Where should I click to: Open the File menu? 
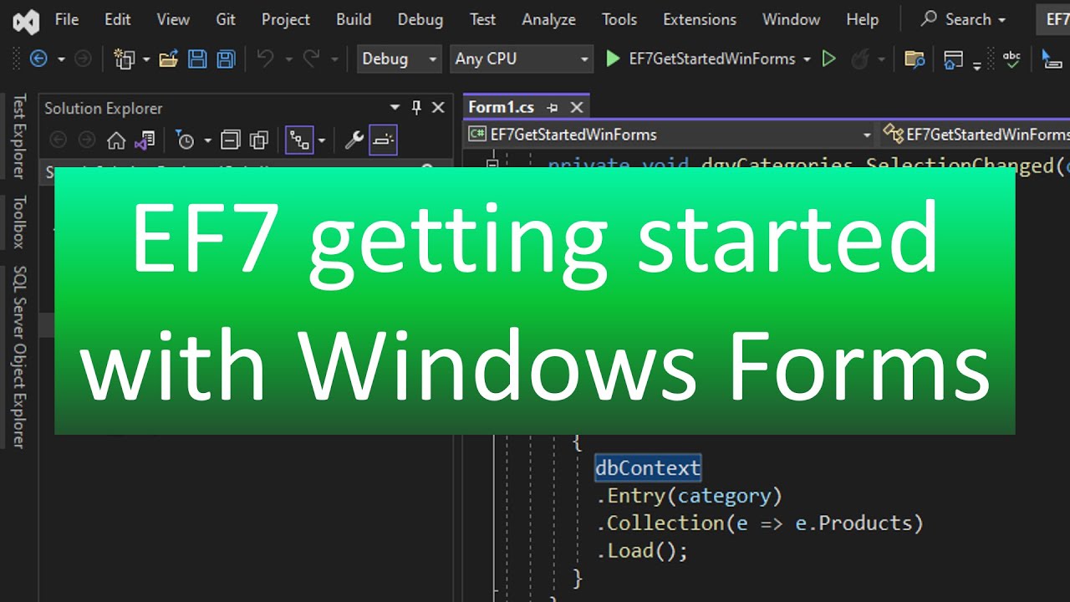click(x=66, y=19)
